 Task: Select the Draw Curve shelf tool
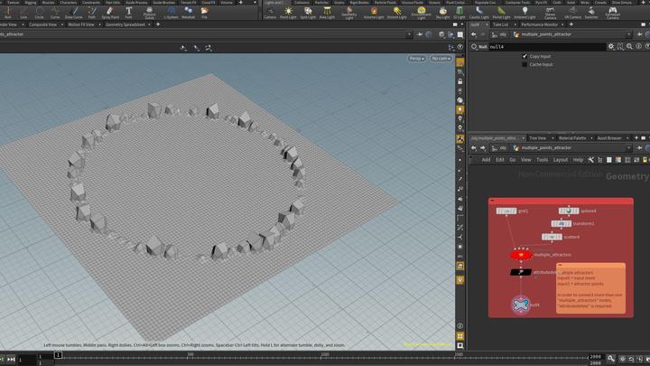pyautogui.click(x=74, y=13)
